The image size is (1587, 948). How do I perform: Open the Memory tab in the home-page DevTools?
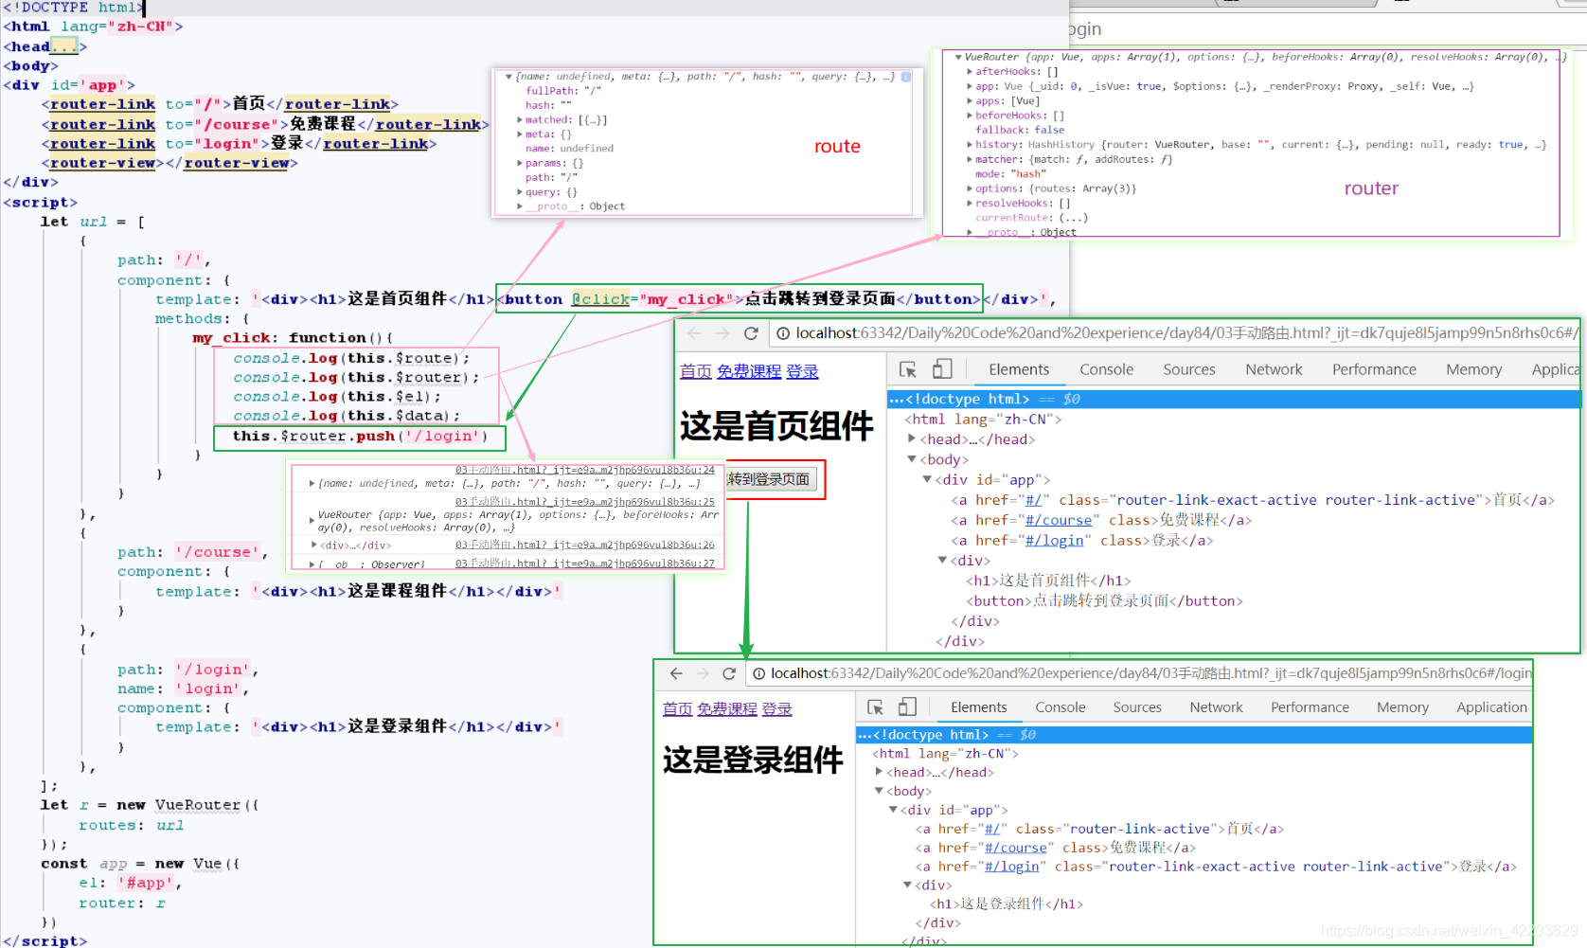pyautogui.click(x=1473, y=369)
